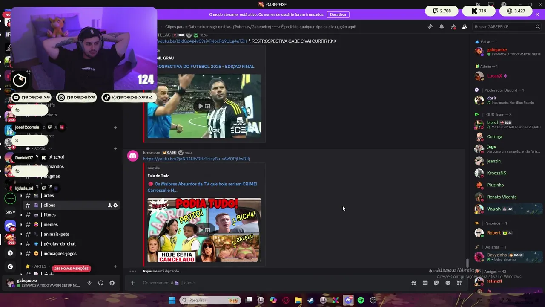Collapse the SOCIAL category
The image size is (545, 307).
(x=41, y=149)
